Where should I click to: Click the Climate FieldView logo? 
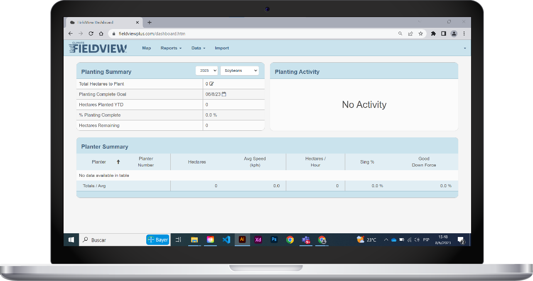(x=98, y=48)
